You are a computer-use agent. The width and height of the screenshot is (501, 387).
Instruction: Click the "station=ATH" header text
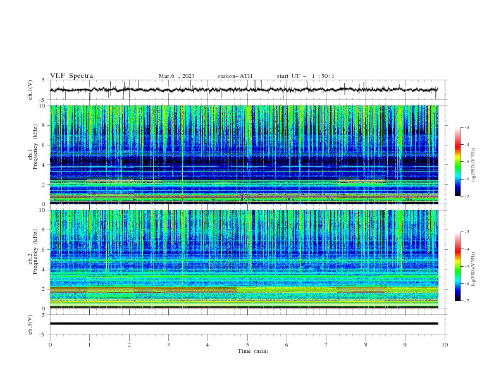point(235,76)
